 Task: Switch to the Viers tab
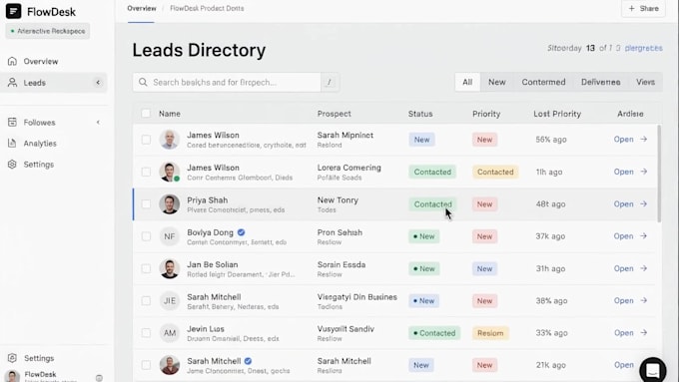point(645,82)
